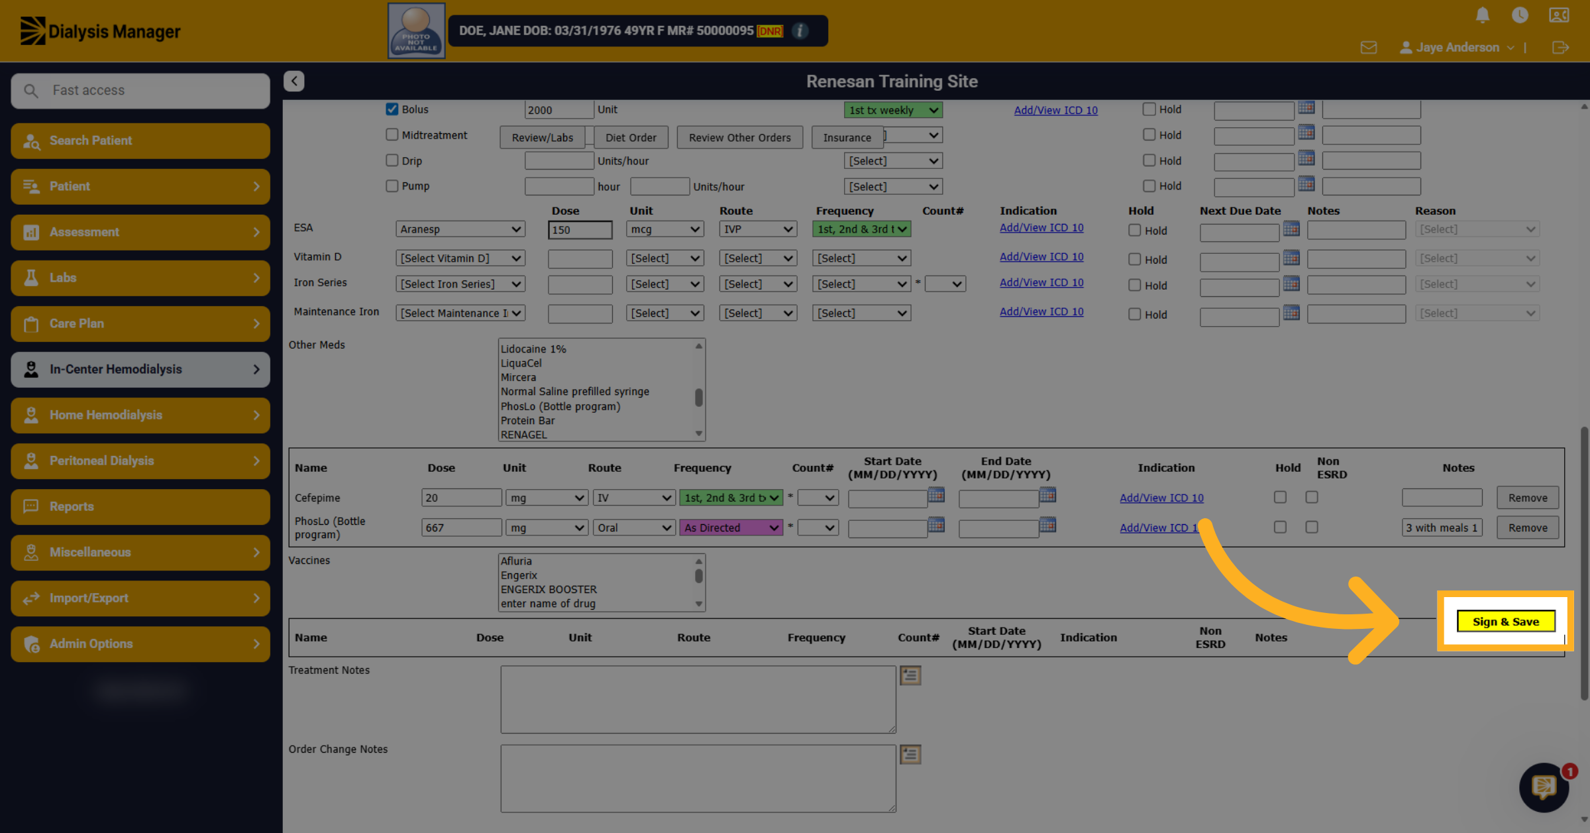Screen dimensions: 1590x833
Task: Click the Review/Labs button
Action: click(543, 137)
